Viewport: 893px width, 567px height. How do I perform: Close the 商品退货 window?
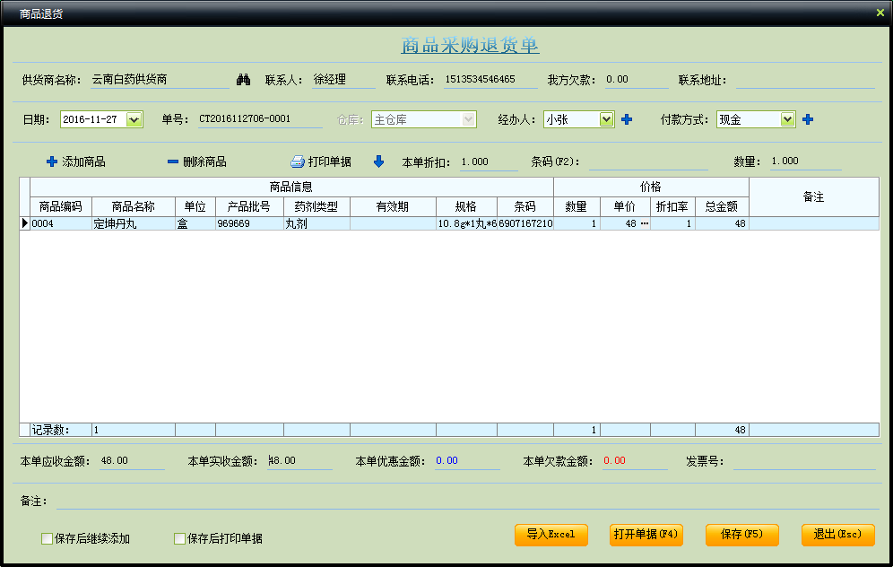point(880,13)
